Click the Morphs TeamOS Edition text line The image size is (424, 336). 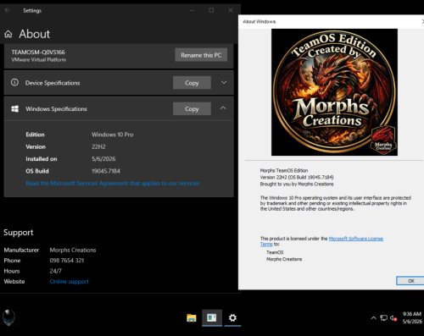click(x=284, y=170)
